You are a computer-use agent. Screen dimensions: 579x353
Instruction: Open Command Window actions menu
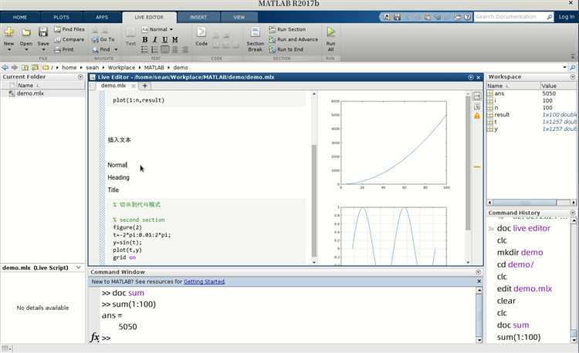[x=478, y=272]
